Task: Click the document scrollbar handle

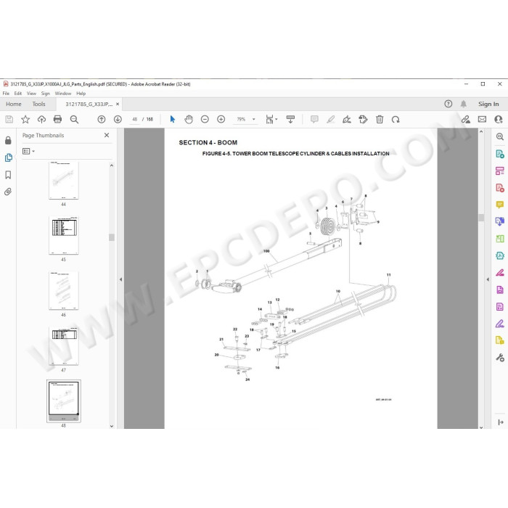Action: [481, 218]
